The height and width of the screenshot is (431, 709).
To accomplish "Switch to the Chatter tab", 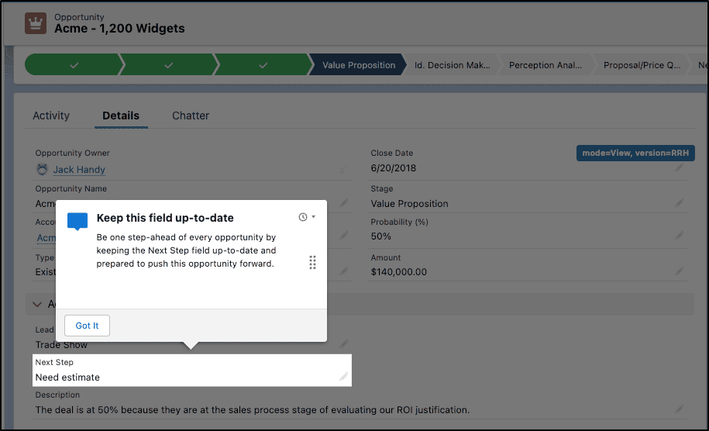I will point(191,116).
